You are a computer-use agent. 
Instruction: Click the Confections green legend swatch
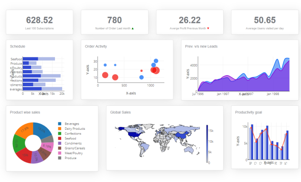pos(60,134)
